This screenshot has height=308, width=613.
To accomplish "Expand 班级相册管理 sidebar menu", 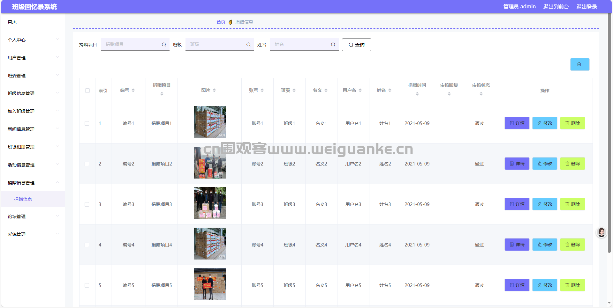I will coord(33,147).
